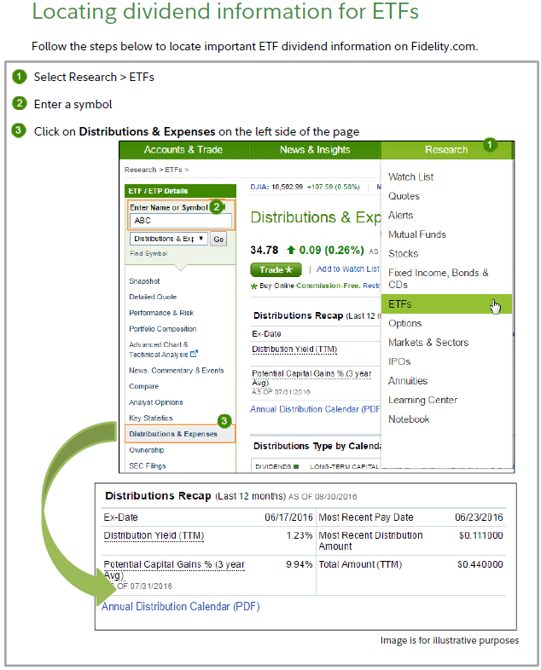Click the Find Symbol link
This screenshot has height=670, width=541.
point(148,253)
